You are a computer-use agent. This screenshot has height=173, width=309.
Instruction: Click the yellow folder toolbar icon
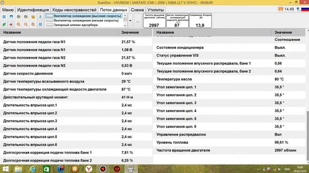click(x=33, y=17)
